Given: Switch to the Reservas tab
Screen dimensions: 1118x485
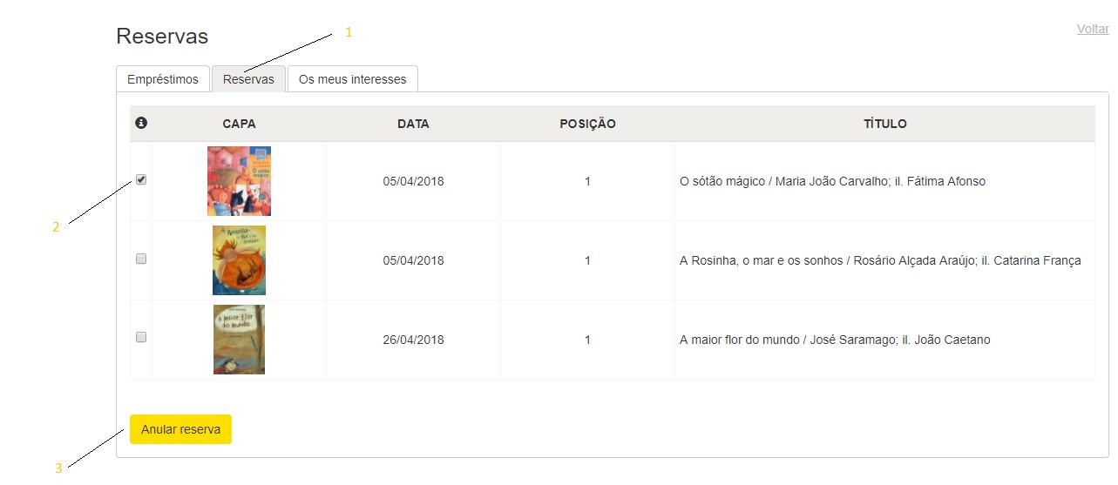Looking at the screenshot, I should pos(248,79).
